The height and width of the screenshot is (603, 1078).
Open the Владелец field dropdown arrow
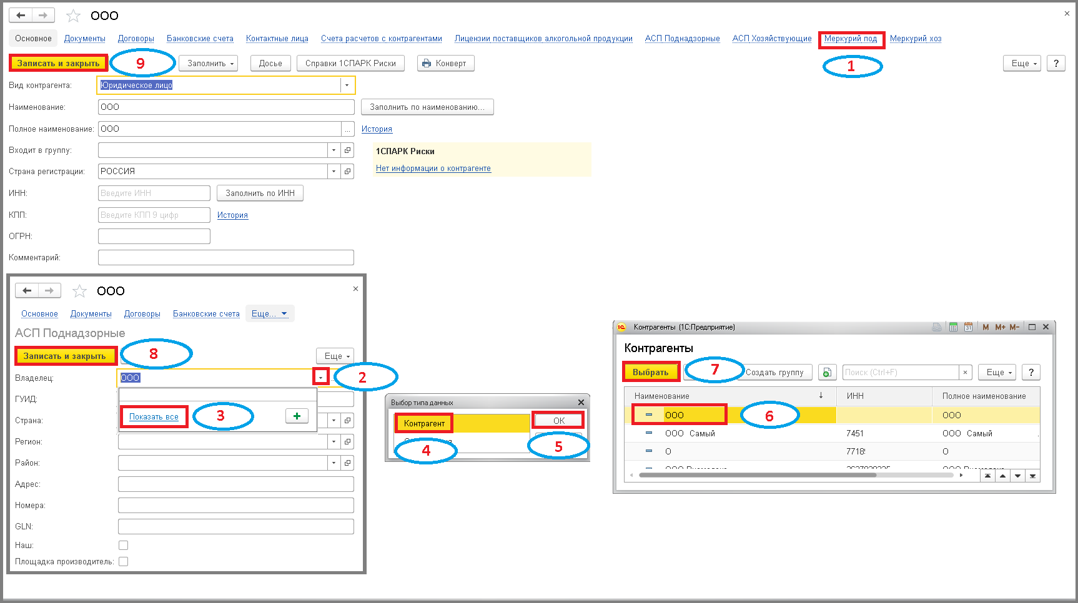(320, 377)
